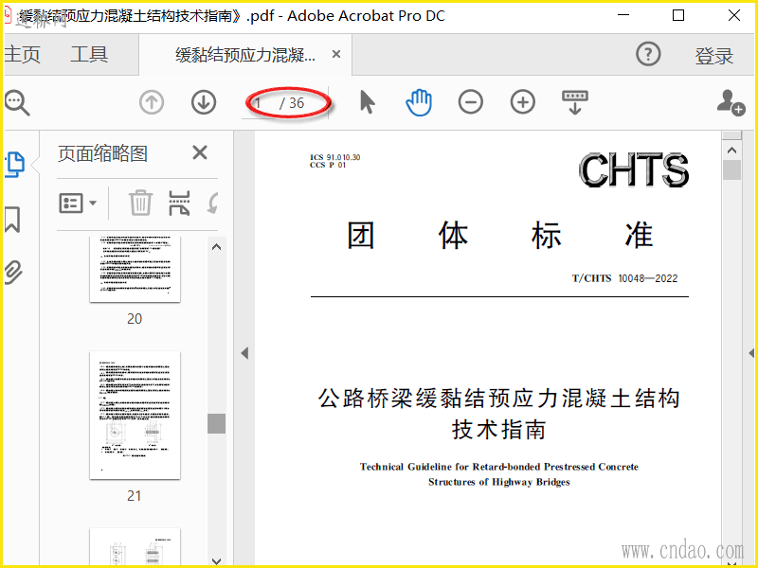This screenshot has height=568, width=758.
Task: Open the help question mark menu
Action: coord(648,54)
